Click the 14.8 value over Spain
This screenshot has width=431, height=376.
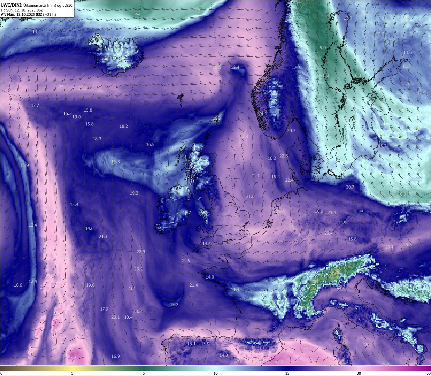coord(224,355)
